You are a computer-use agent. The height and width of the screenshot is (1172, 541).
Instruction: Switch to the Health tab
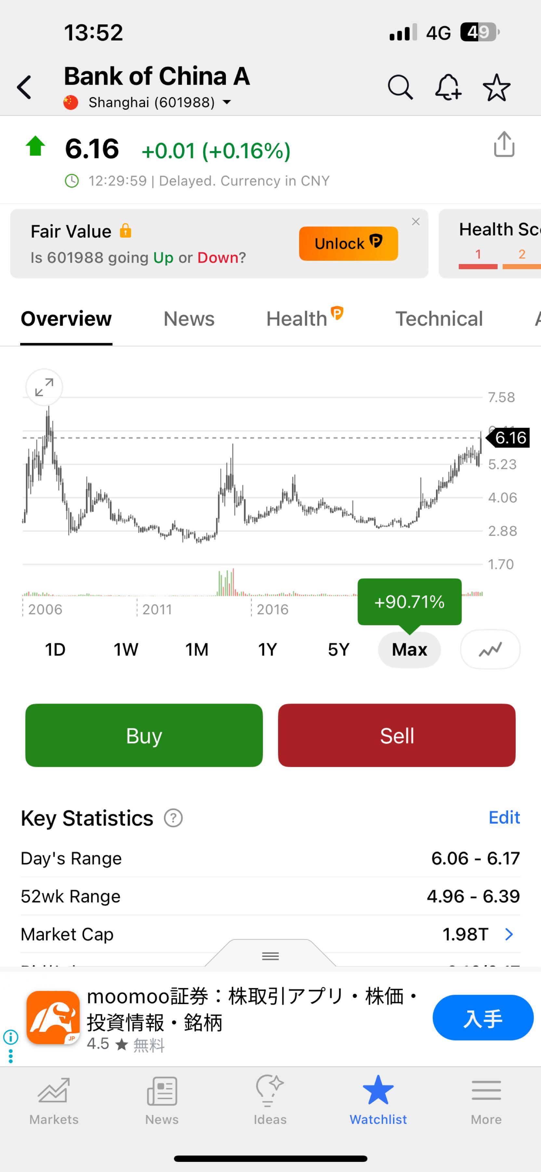[x=297, y=319]
